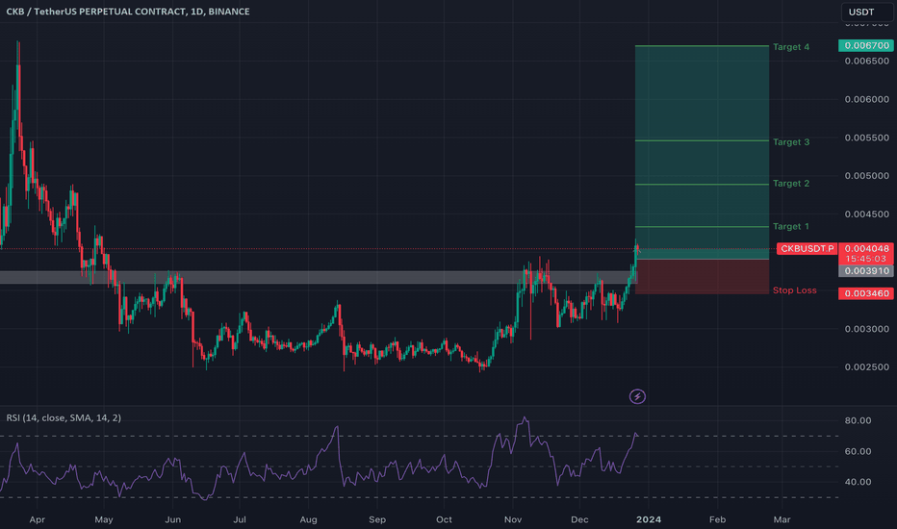
Task: Click the 60.00 RSI scale value
Action: (x=858, y=452)
